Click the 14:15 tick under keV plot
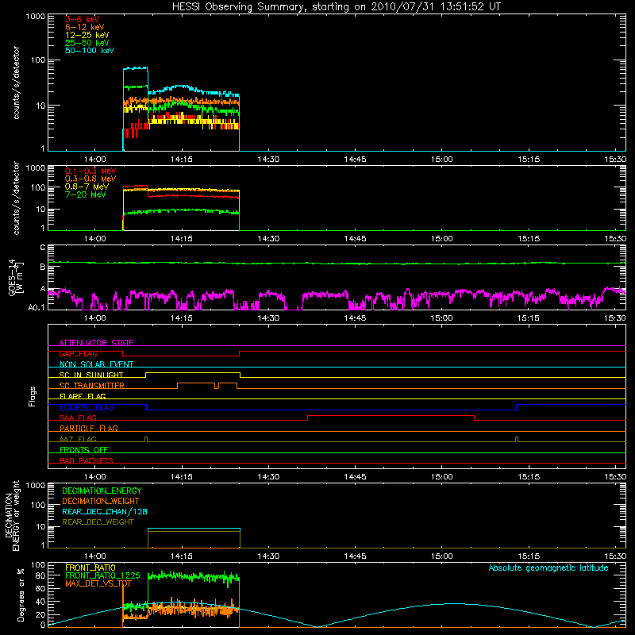 pyautogui.click(x=182, y=160)
